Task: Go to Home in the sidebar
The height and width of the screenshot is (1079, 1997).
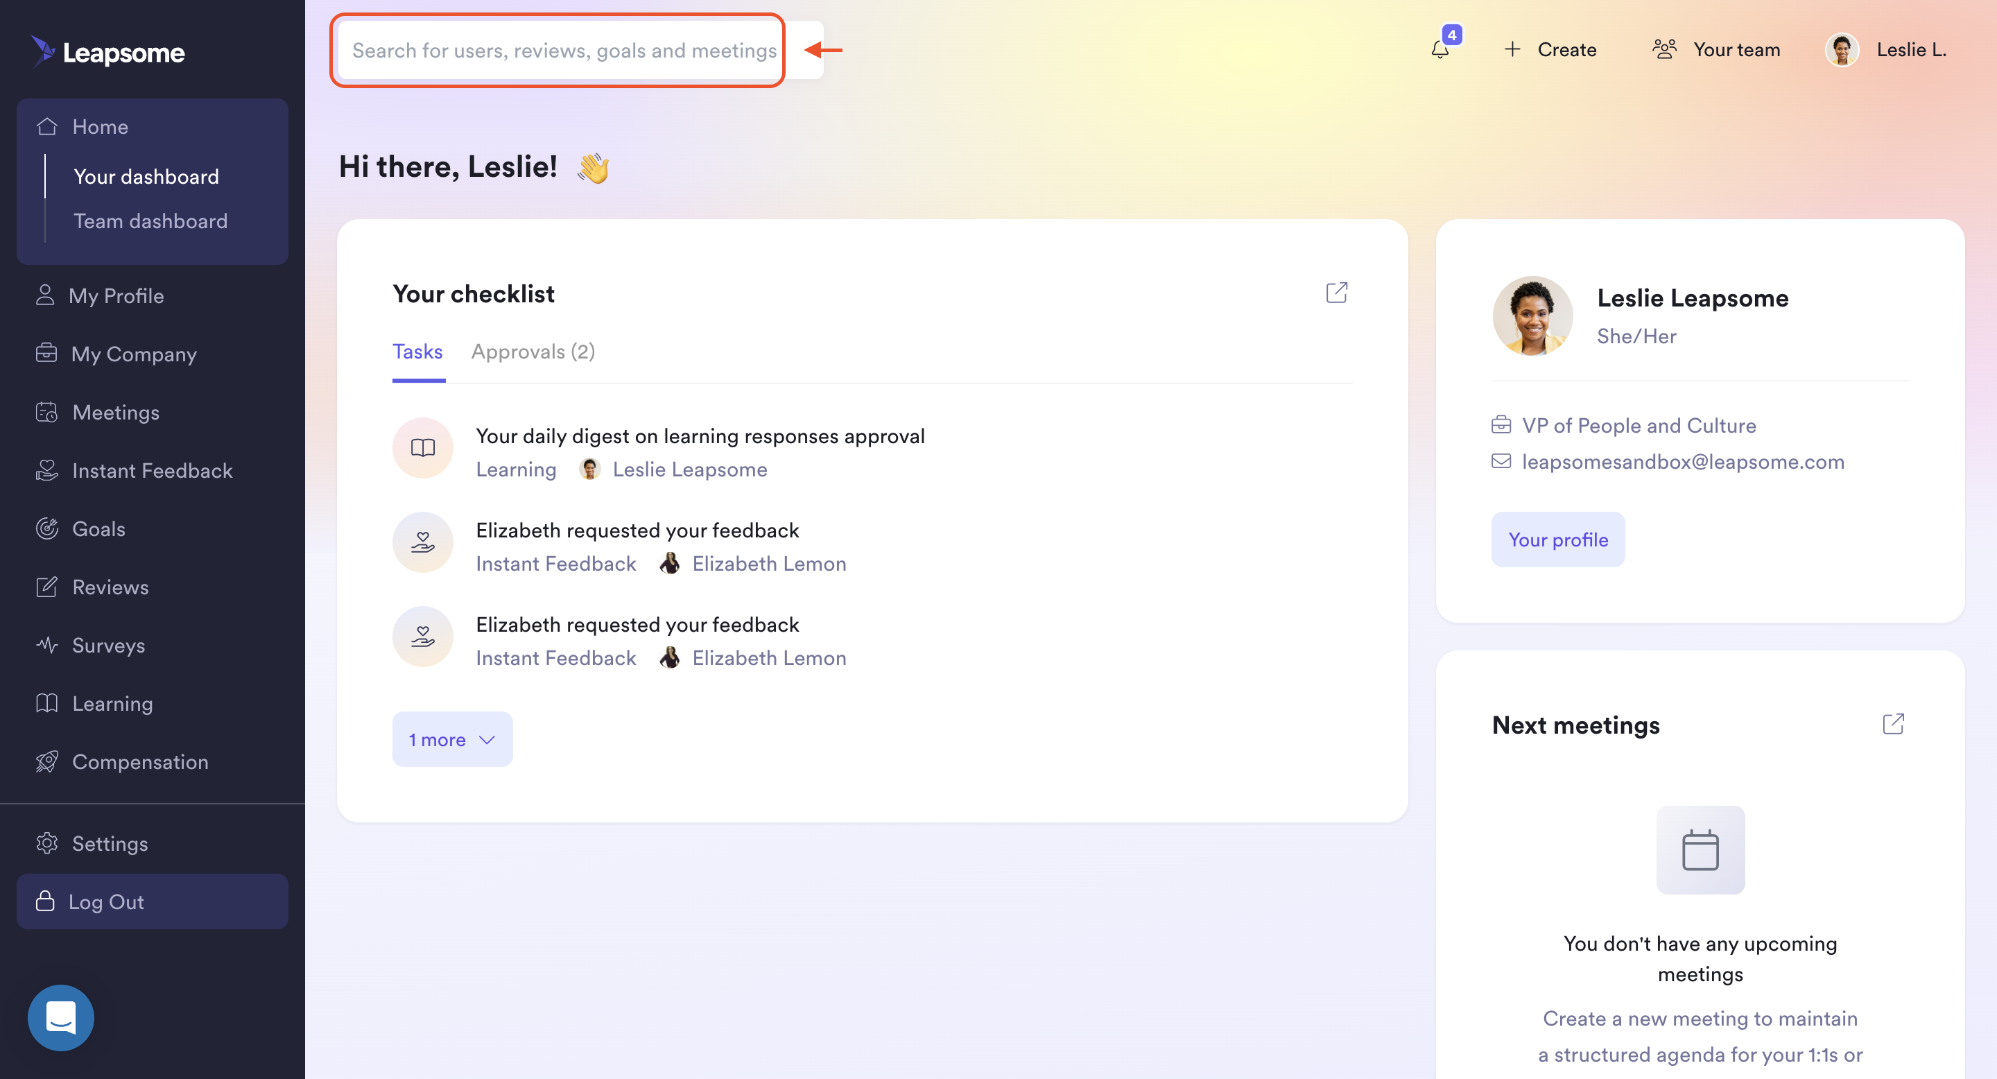Action: (x=100, y=126)
